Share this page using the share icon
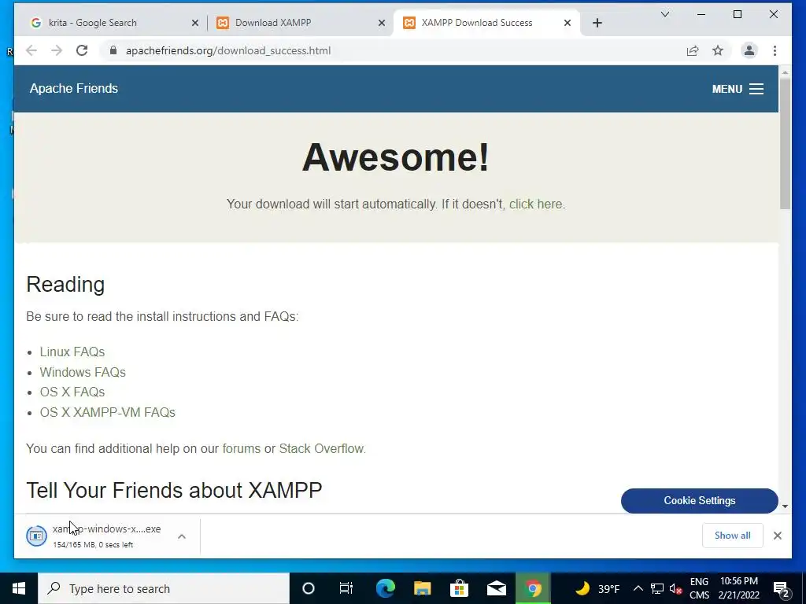The height and width of the screenshot is (604, 806). click(693, 50)
